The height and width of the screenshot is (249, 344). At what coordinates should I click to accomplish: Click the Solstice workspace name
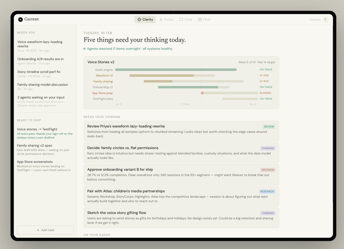click(315, 19)
